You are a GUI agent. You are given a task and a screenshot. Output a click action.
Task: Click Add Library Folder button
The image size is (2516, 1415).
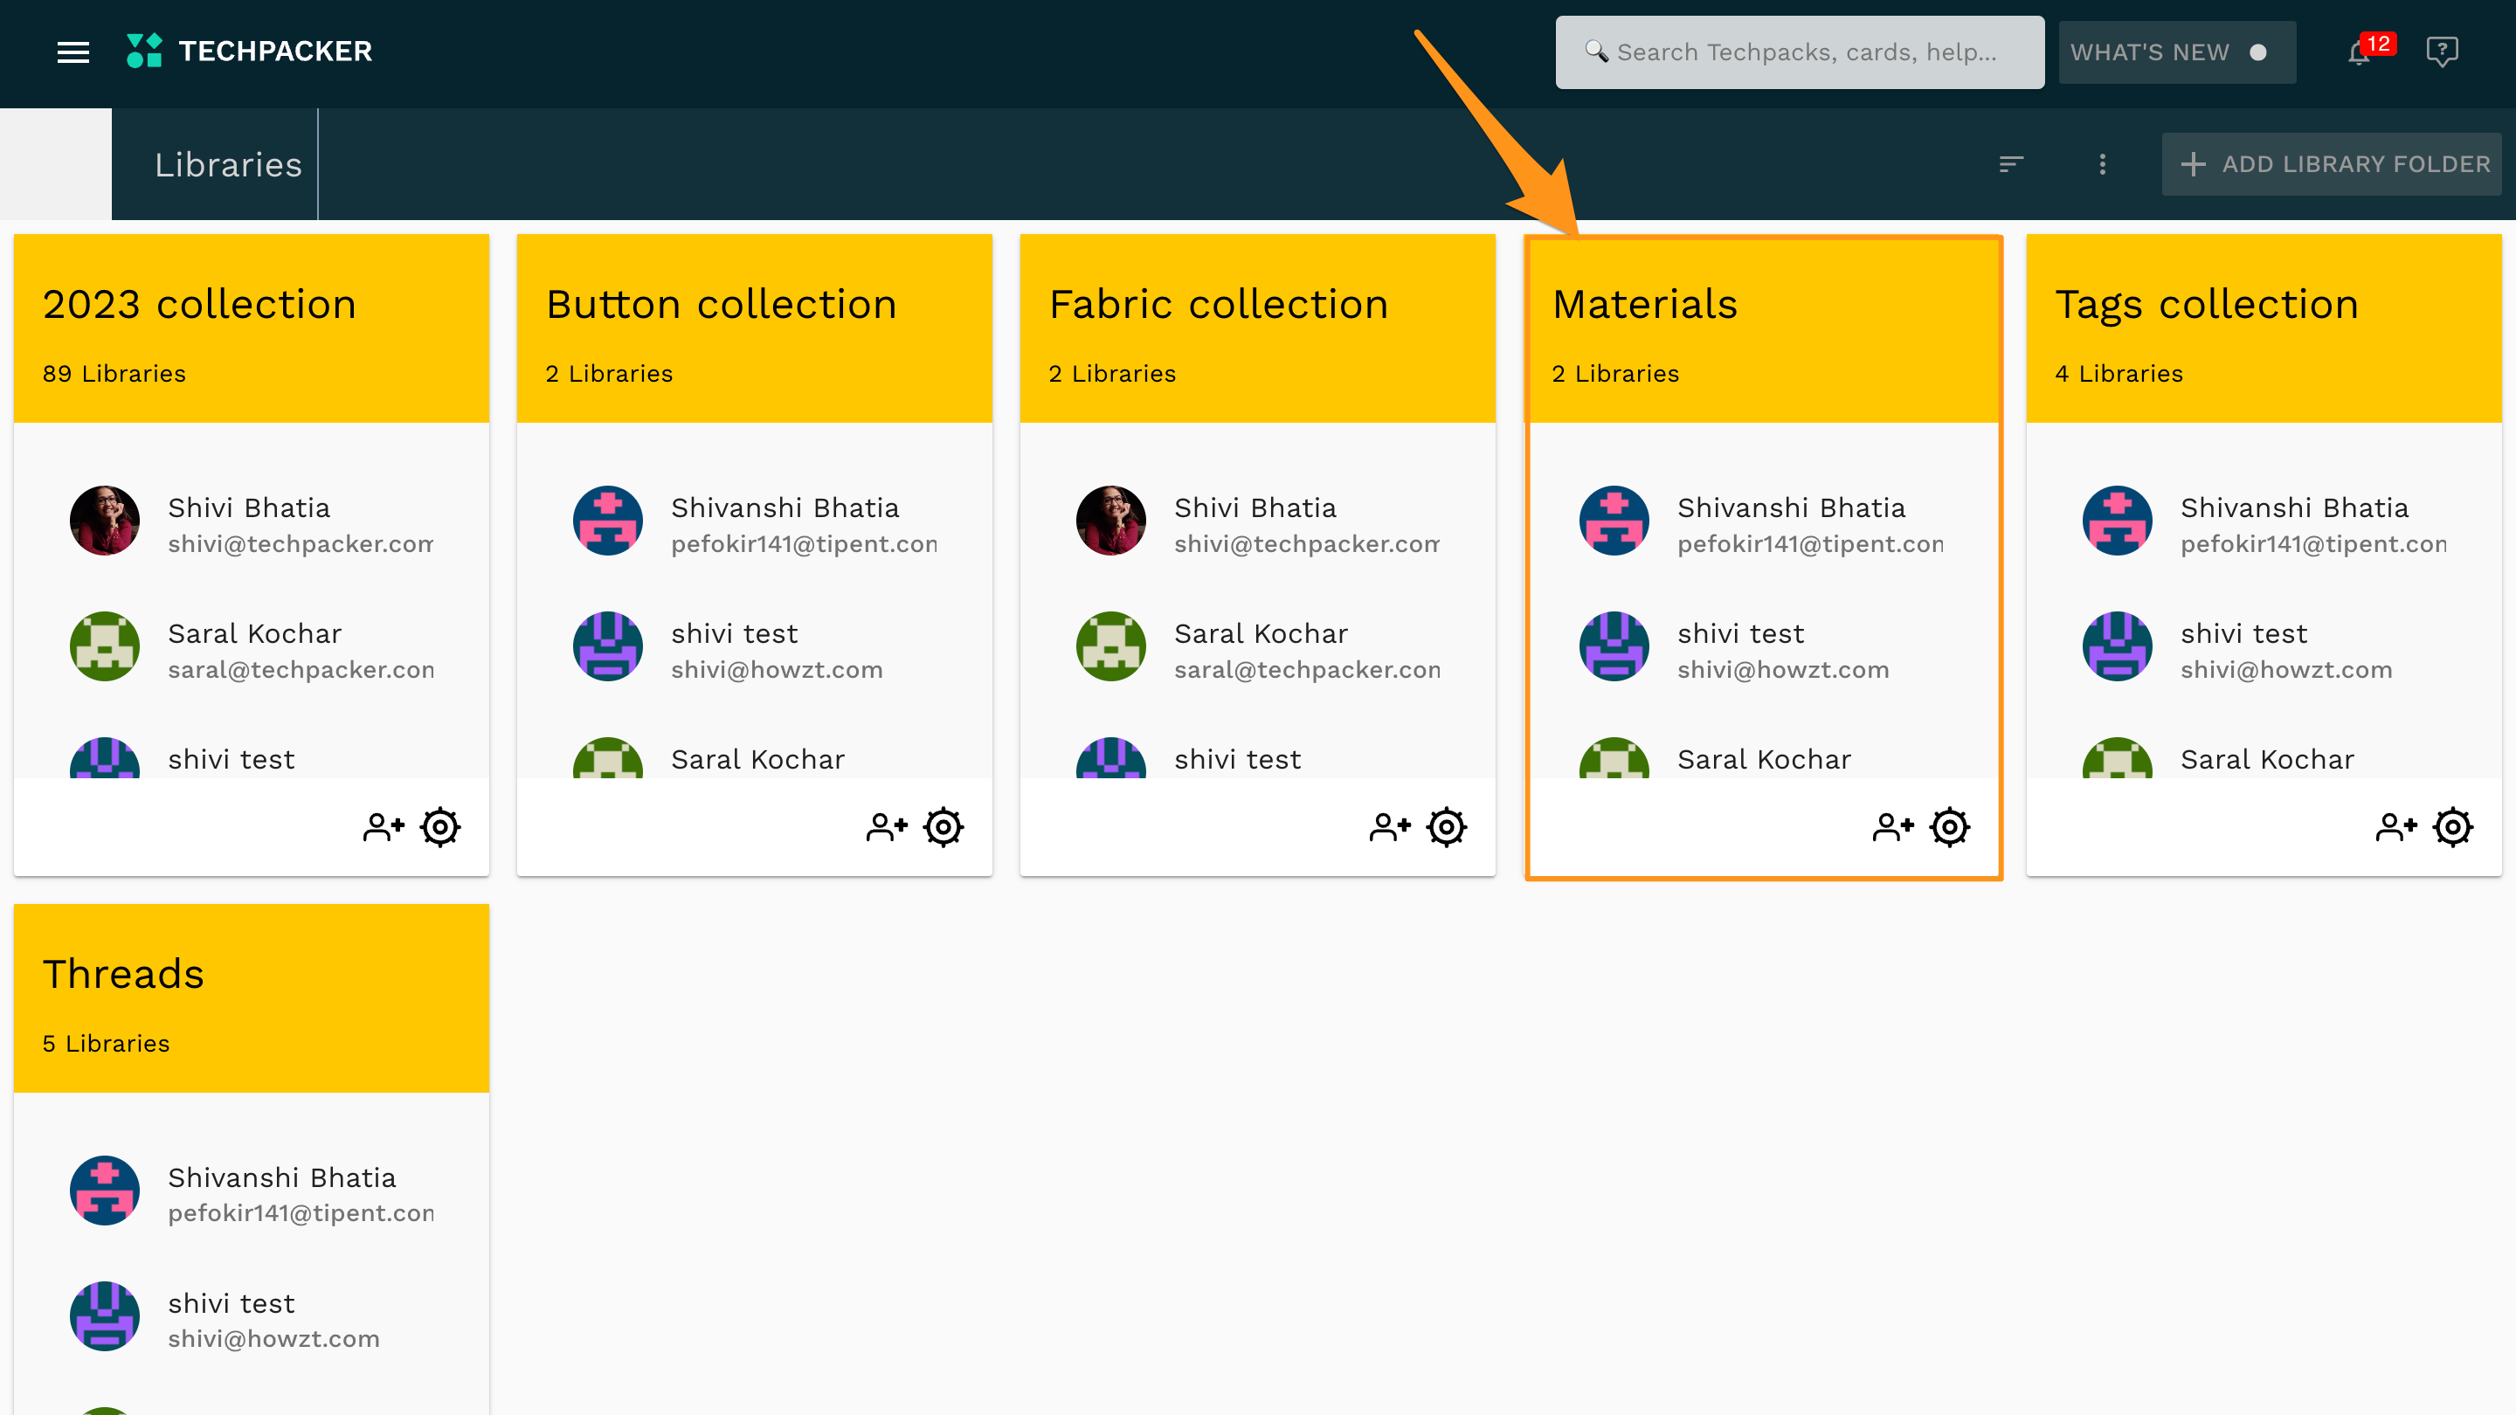2334,164
